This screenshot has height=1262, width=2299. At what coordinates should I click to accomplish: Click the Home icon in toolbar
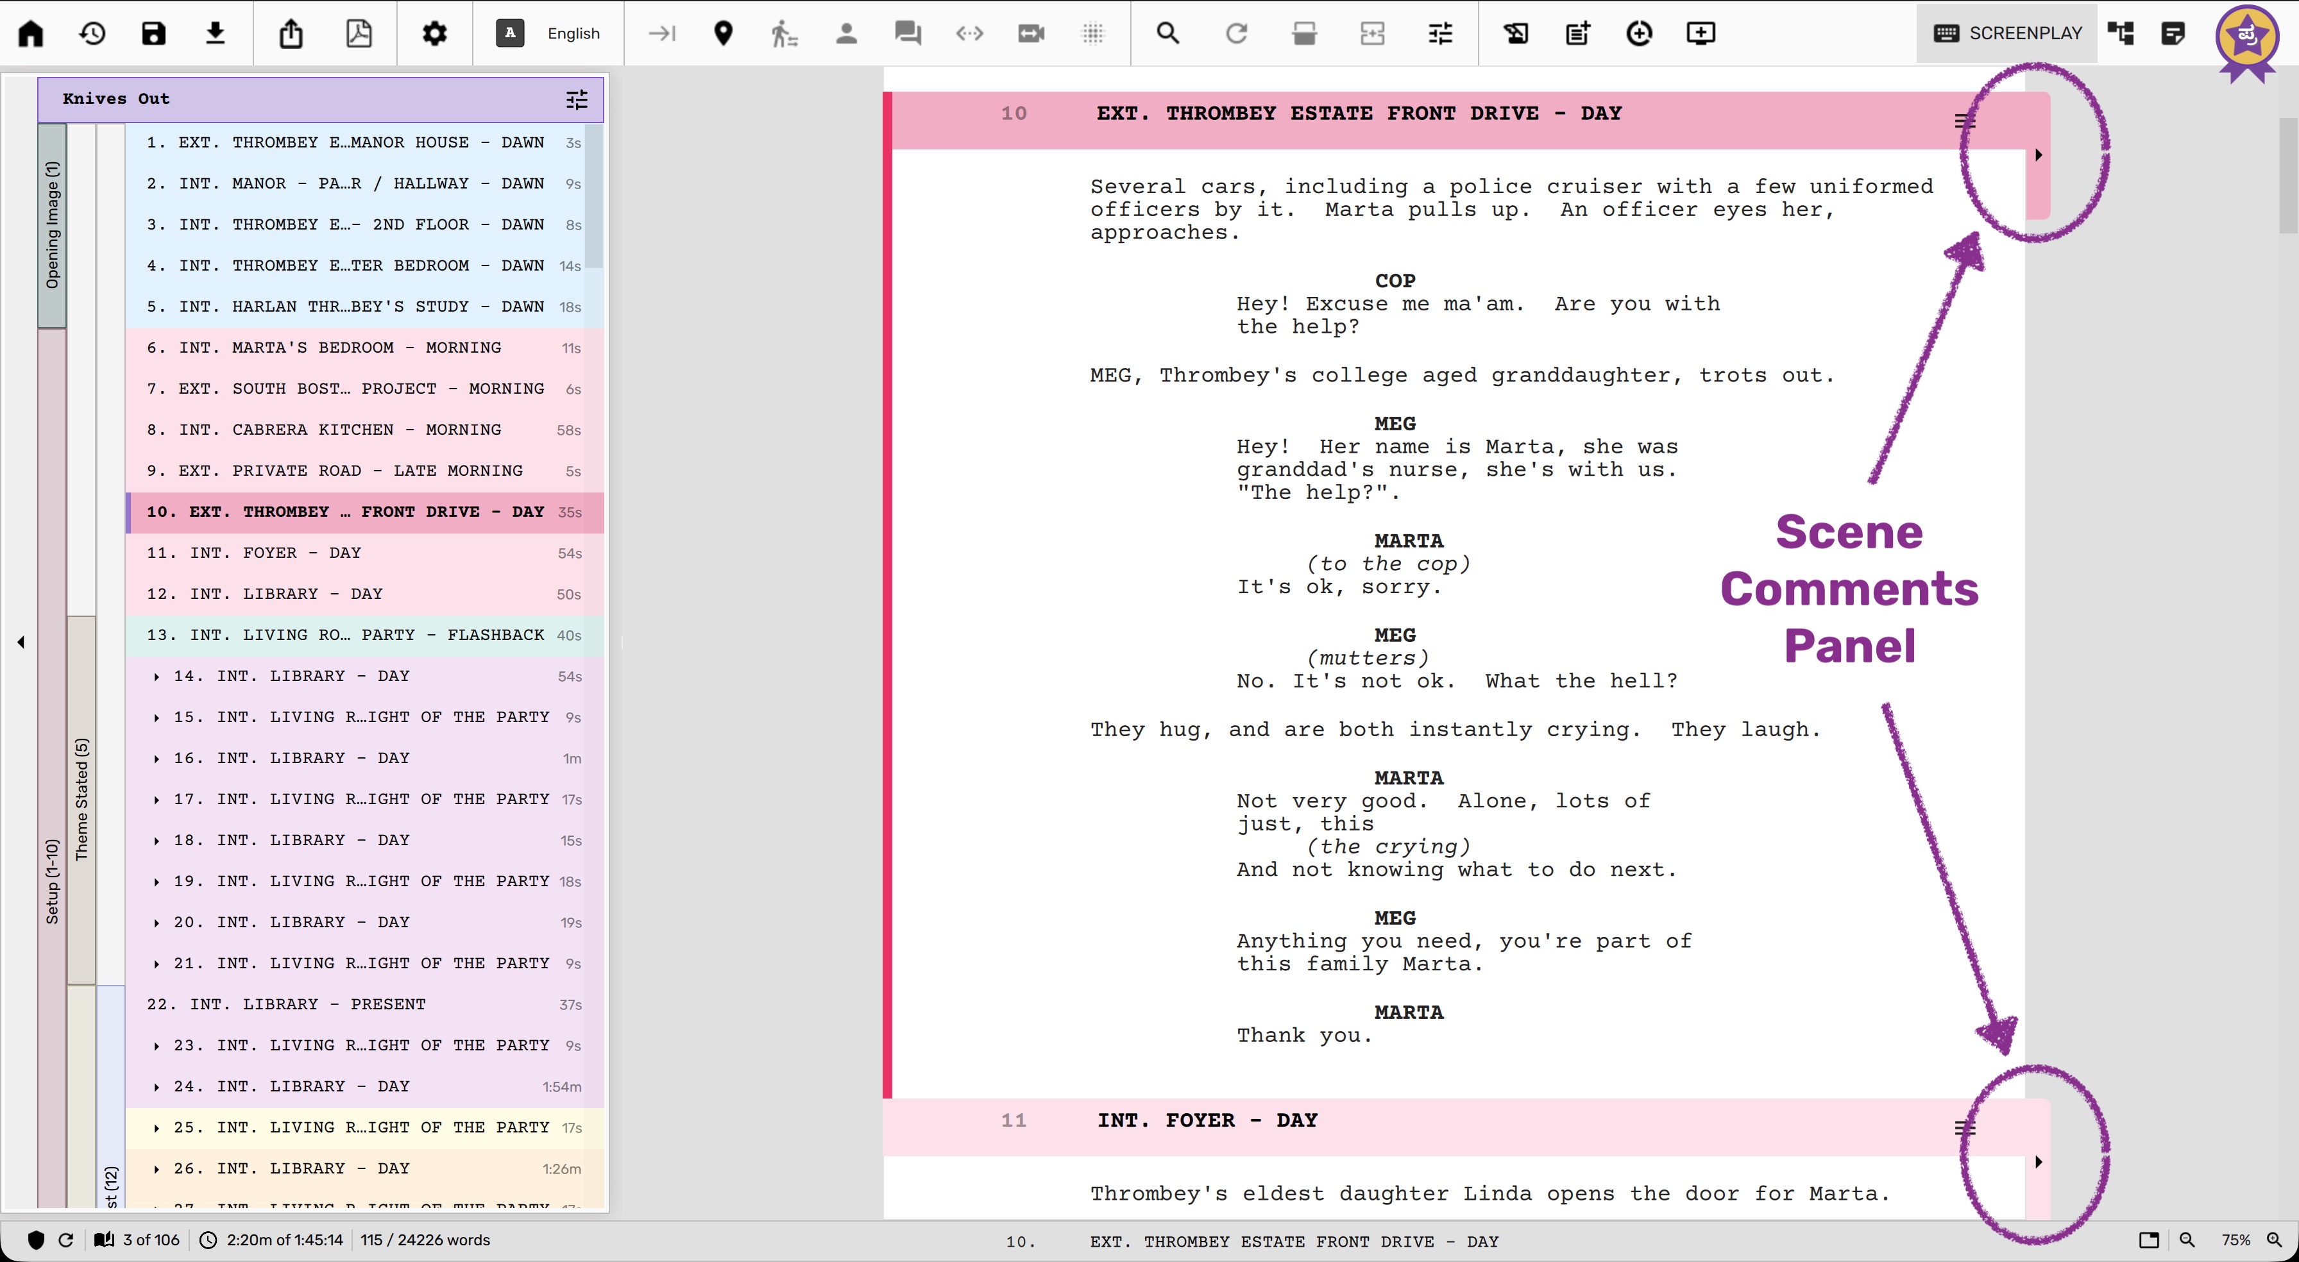[31, 34]
